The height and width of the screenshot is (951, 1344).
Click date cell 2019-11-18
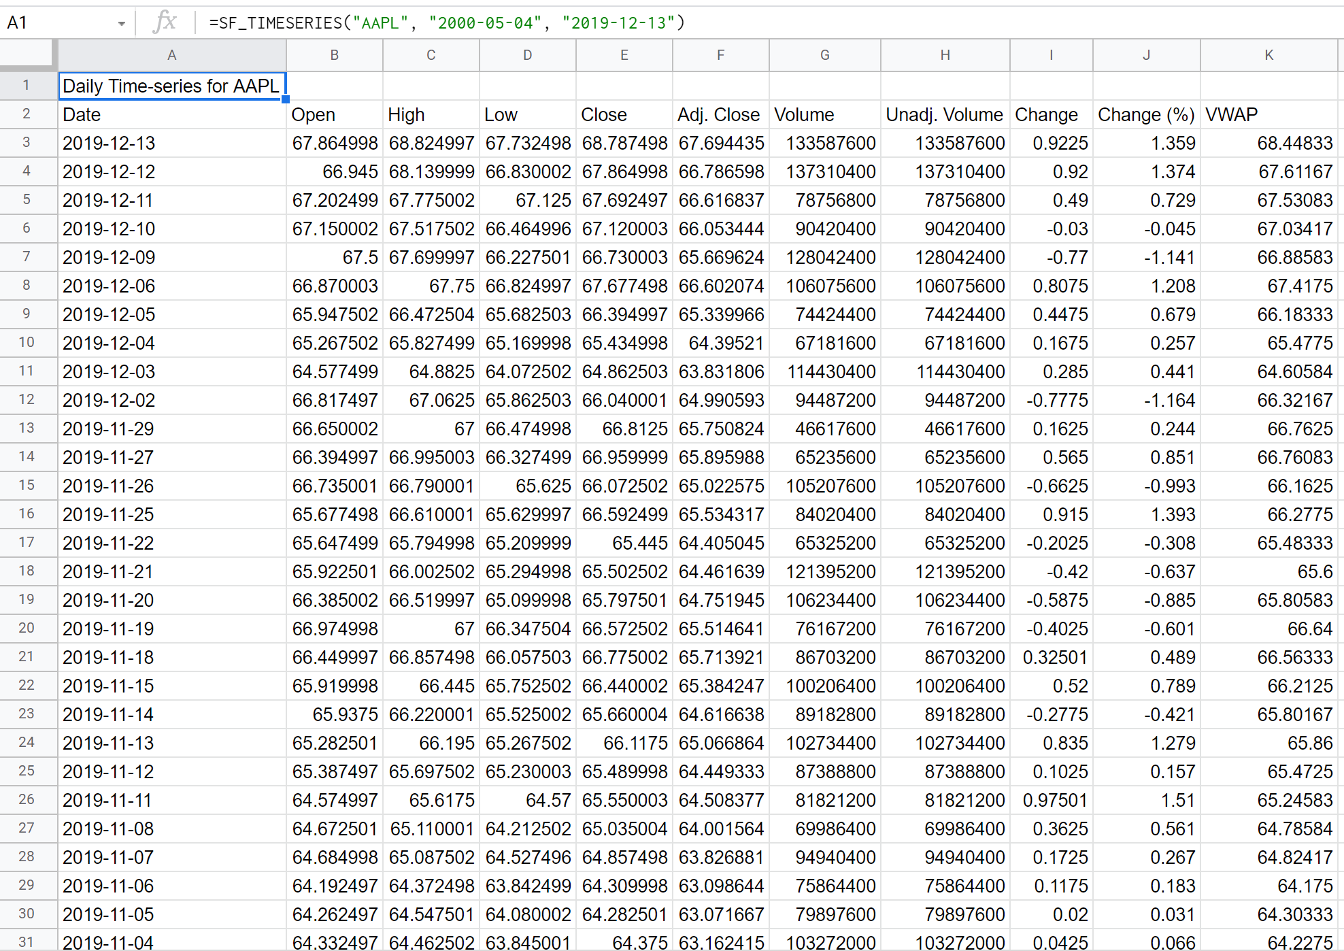point(172,658)
